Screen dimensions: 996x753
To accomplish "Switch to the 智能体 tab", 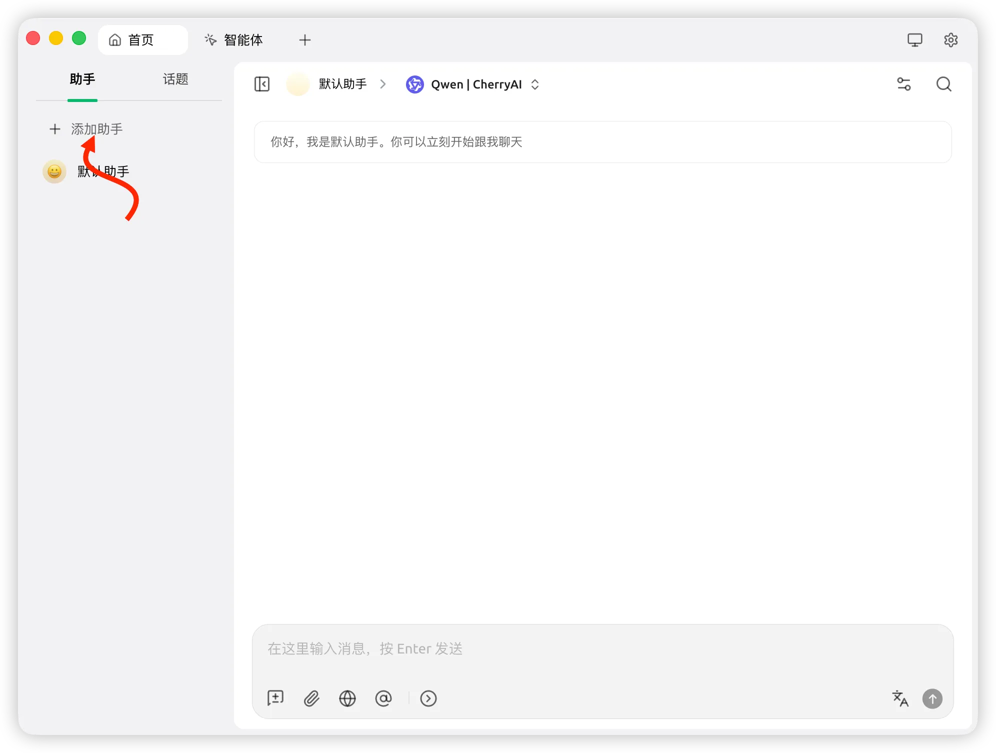I will [x=234, y=39].
